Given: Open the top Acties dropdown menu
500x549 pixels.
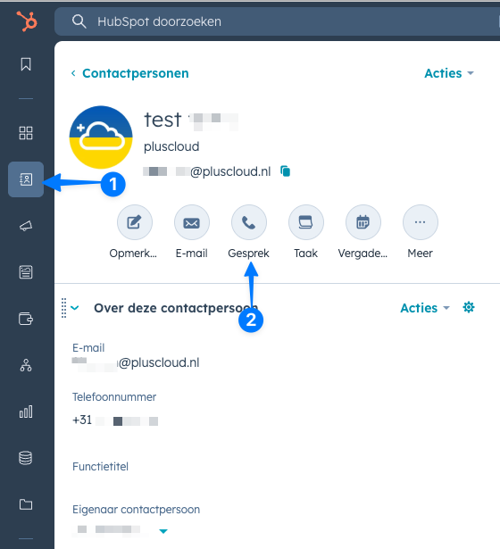Looking at the screenshot, I should [x=449, y=73].
